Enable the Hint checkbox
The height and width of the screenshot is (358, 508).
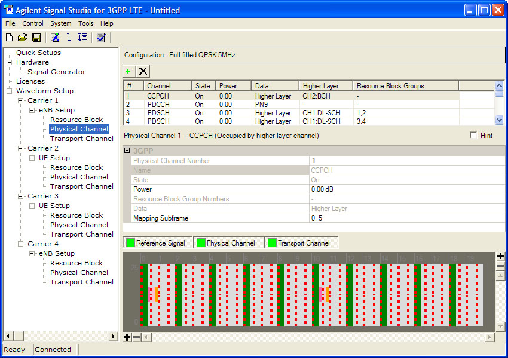click(x=474, y=136)
